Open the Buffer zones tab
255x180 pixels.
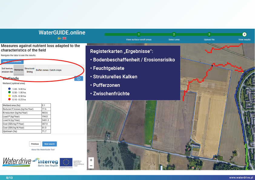[x=42, y=70]
